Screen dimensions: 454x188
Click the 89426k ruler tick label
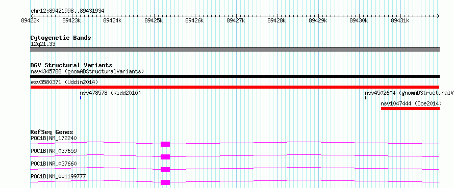point(194,20)
